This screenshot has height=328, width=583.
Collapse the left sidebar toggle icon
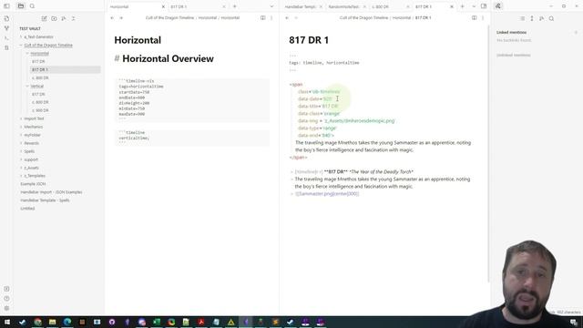(6, 6)
